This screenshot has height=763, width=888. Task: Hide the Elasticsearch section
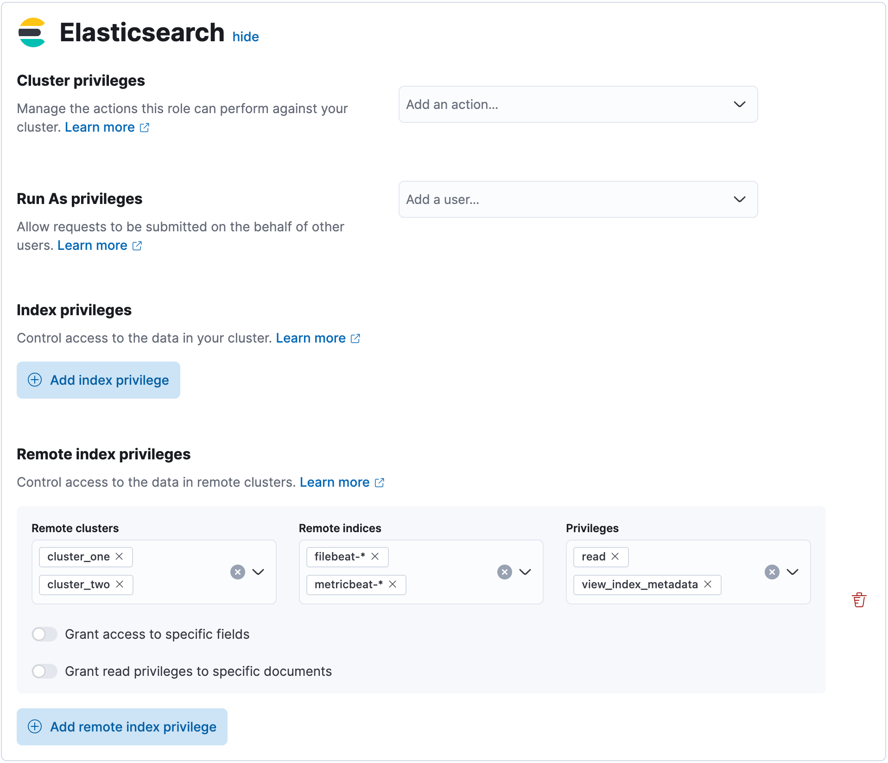click(x=246, y=37)
